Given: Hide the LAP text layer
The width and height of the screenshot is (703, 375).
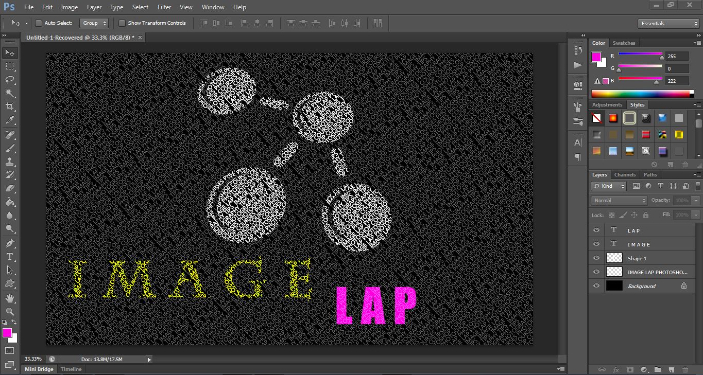Looking at the screenshot, I should click(596, 230).
